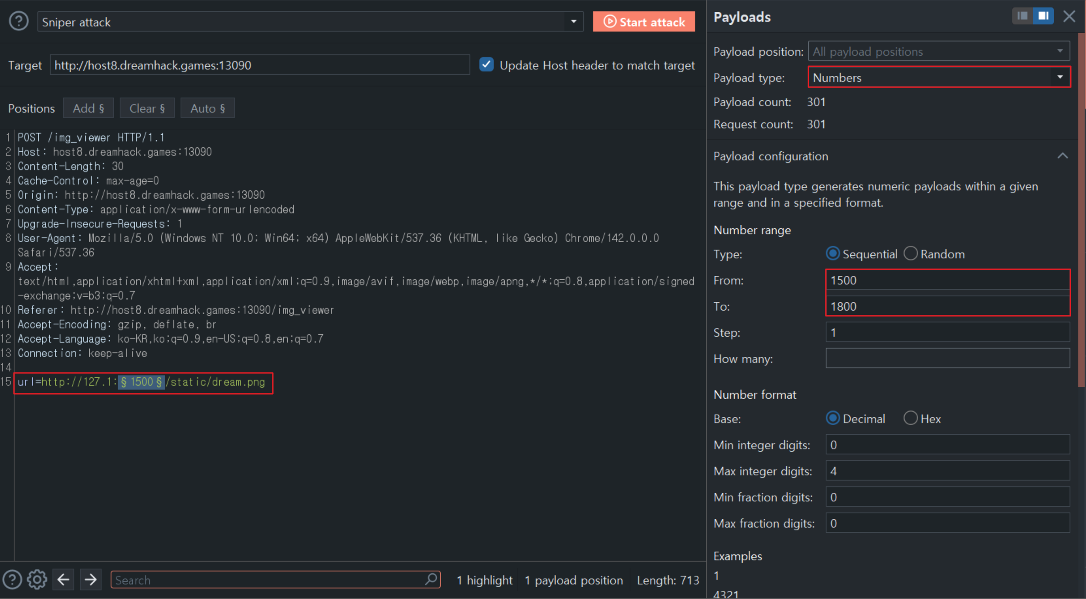Screen dimensions: 1086x599
Task: Collapse the Payload configuration section
Action: [1062, 156]
